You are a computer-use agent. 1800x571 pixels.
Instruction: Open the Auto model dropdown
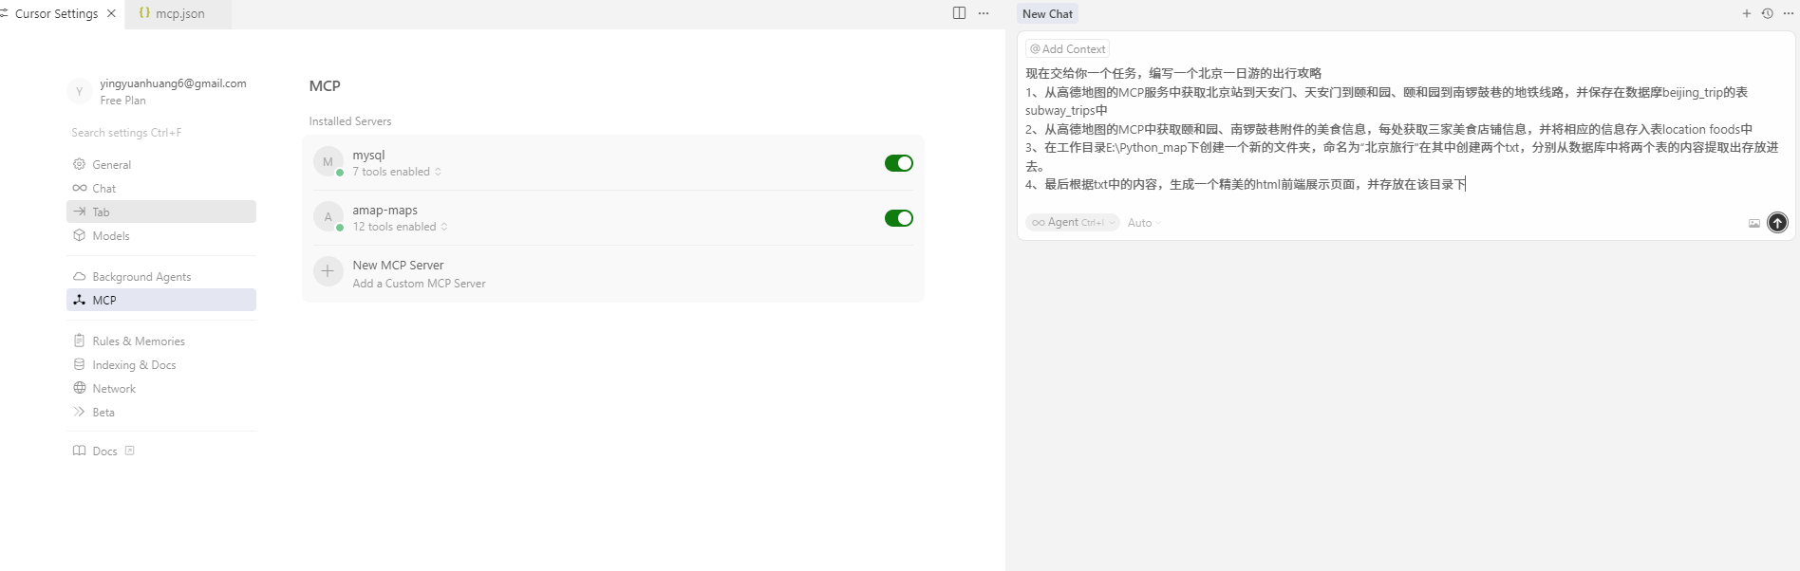click(1144, 223)
